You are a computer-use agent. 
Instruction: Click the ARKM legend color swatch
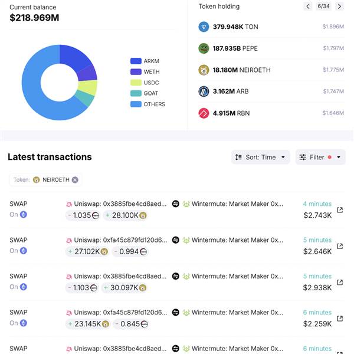tap(136, 61)
